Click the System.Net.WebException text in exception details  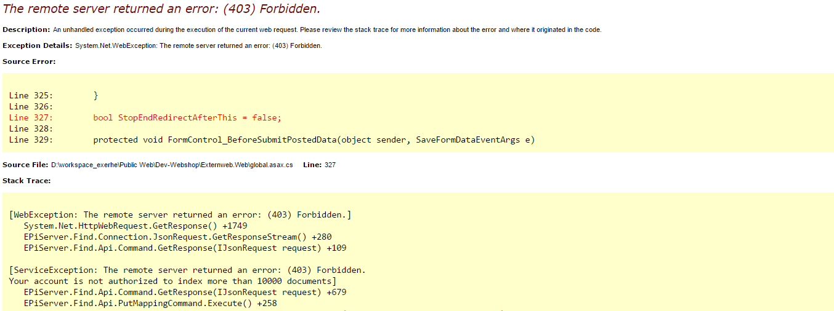tap(116, 45)
